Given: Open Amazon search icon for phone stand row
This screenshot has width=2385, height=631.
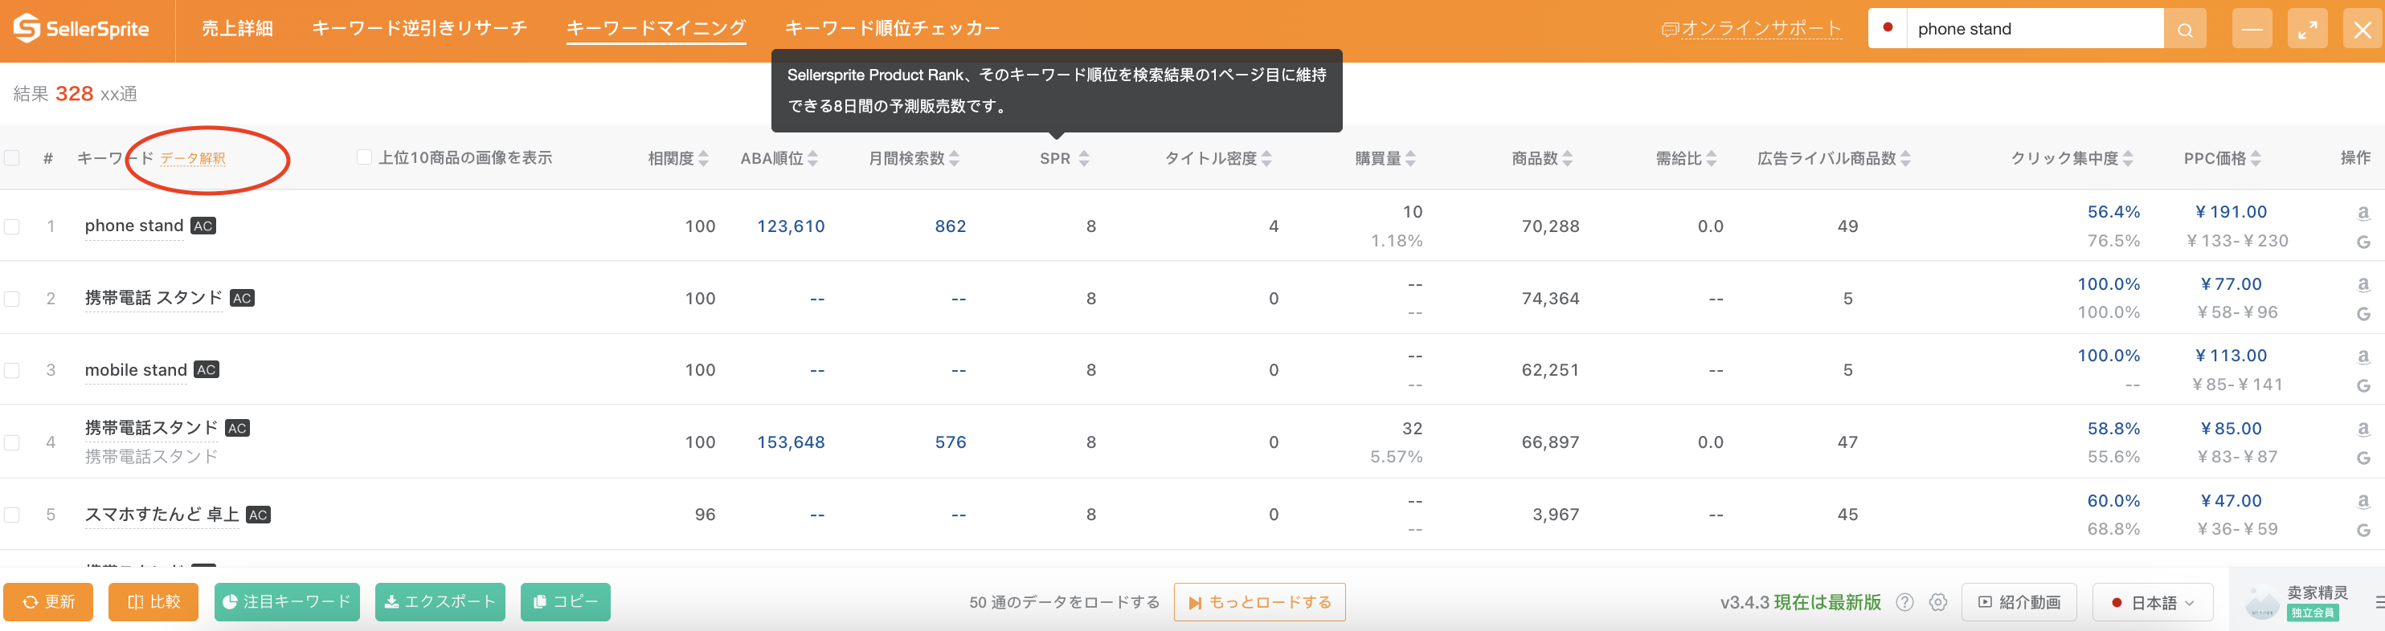Looking at the screenshot, I should [x=2362, y=213].
